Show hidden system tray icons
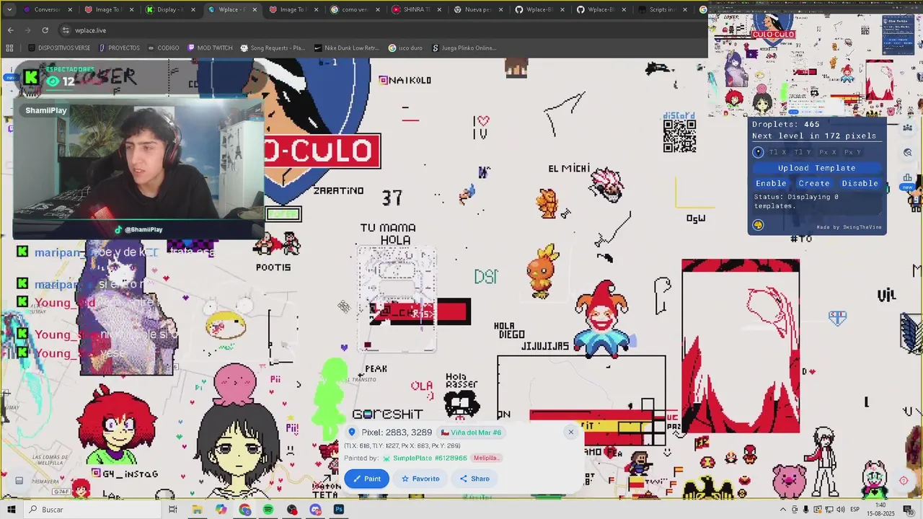Screen dimensions: 923x519 [x=783, y=510]
